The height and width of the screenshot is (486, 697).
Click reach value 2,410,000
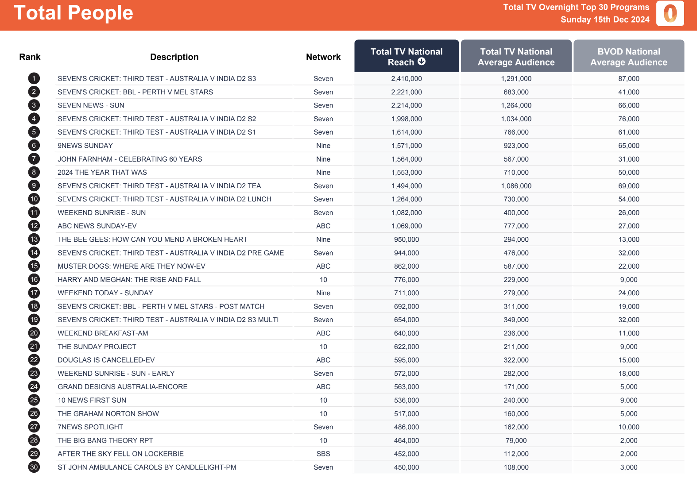(407, 78)
